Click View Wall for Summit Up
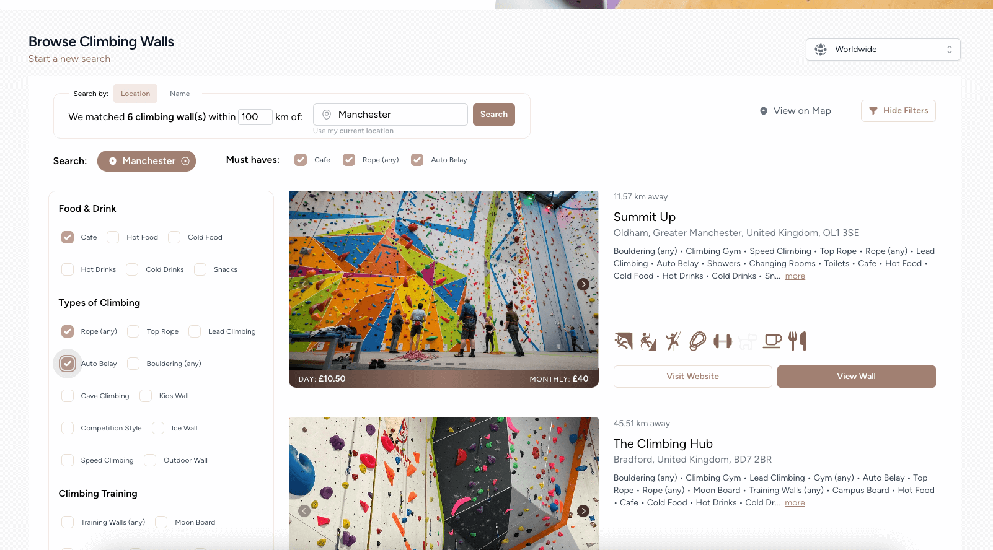The height and width of the screenshot is (550, 993). tap(857, 377)
